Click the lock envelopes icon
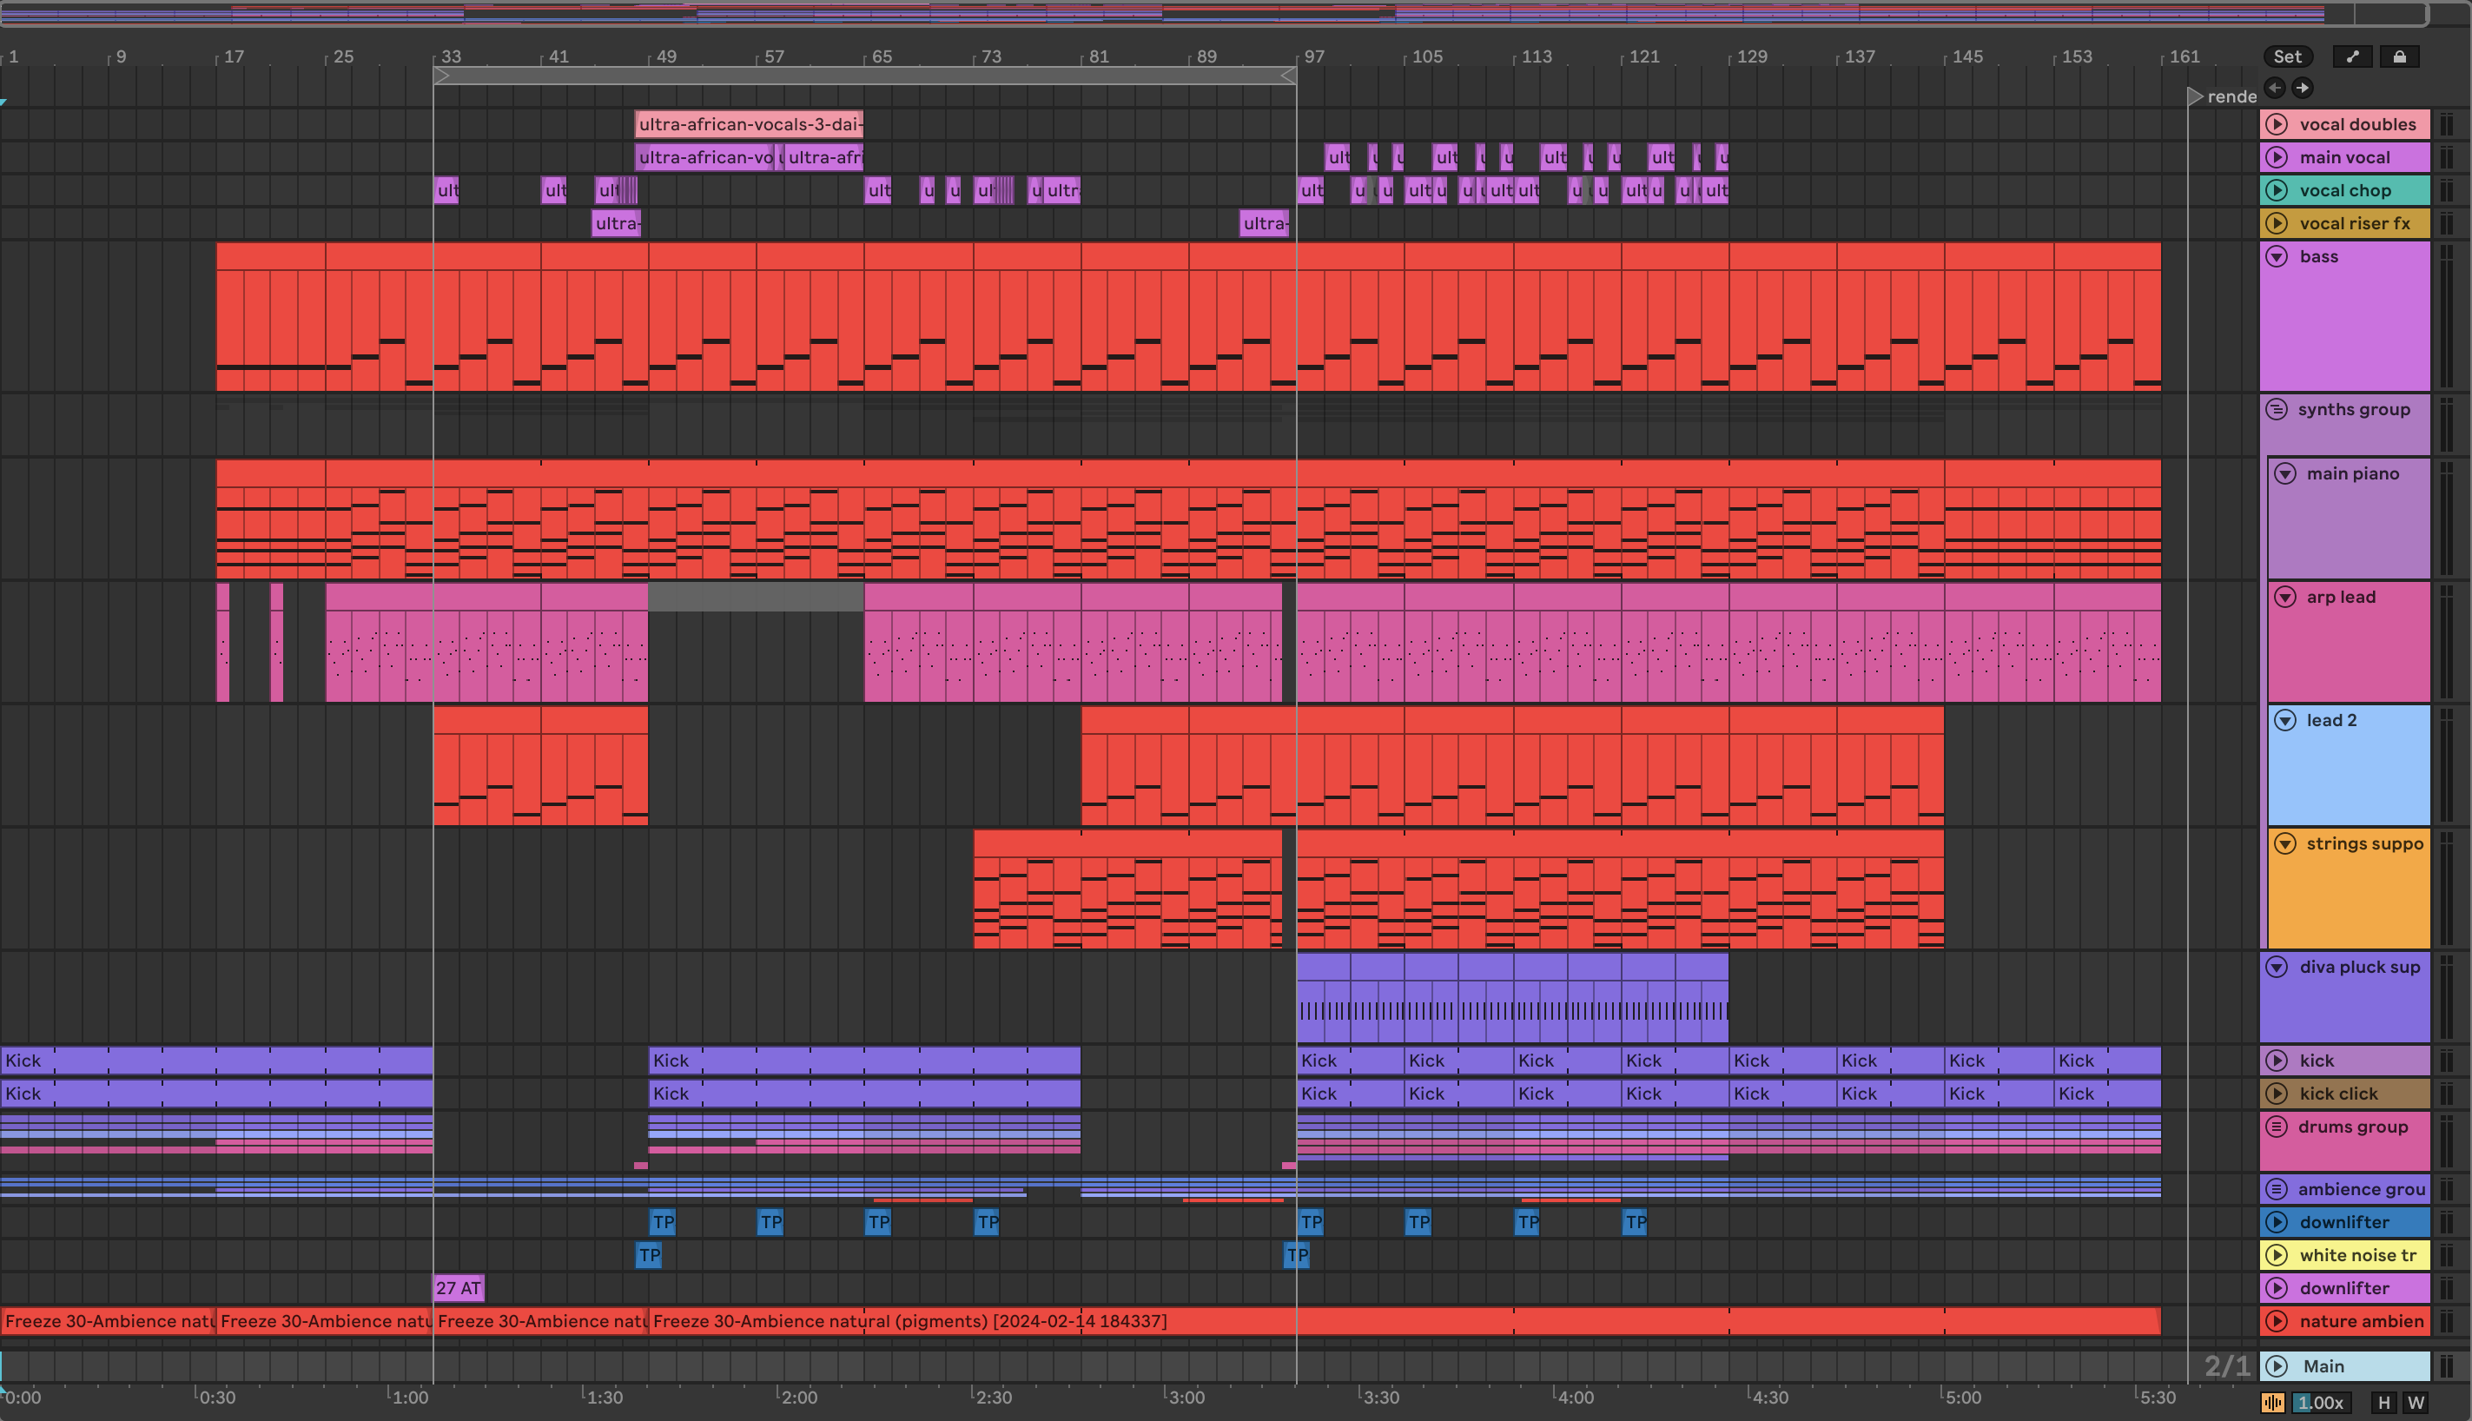2472x1421 pixels. click(2399, 56)
